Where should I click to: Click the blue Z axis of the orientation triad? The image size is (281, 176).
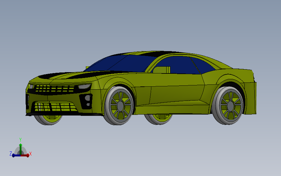tap(16, 155)
